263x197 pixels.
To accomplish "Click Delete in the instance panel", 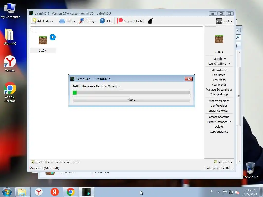I will (219, 127).
